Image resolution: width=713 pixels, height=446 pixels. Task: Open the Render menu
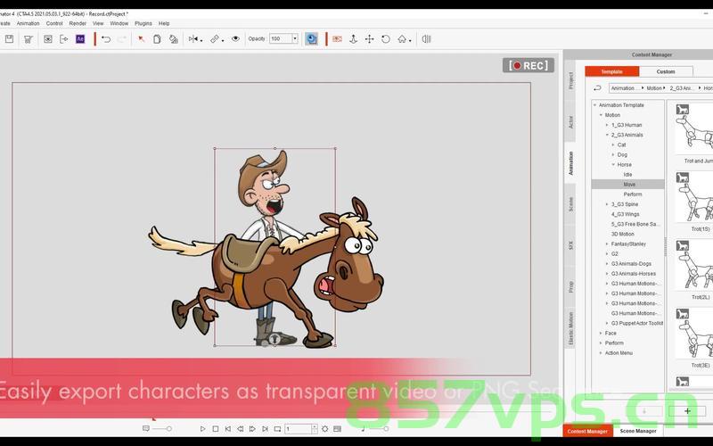click(78, 23)
